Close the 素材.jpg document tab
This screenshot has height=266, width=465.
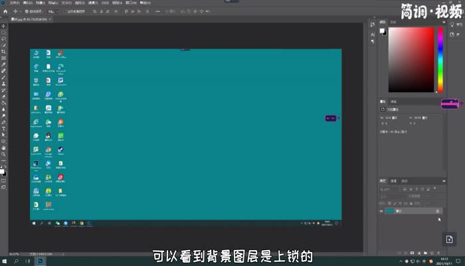(x=50, y=19)
